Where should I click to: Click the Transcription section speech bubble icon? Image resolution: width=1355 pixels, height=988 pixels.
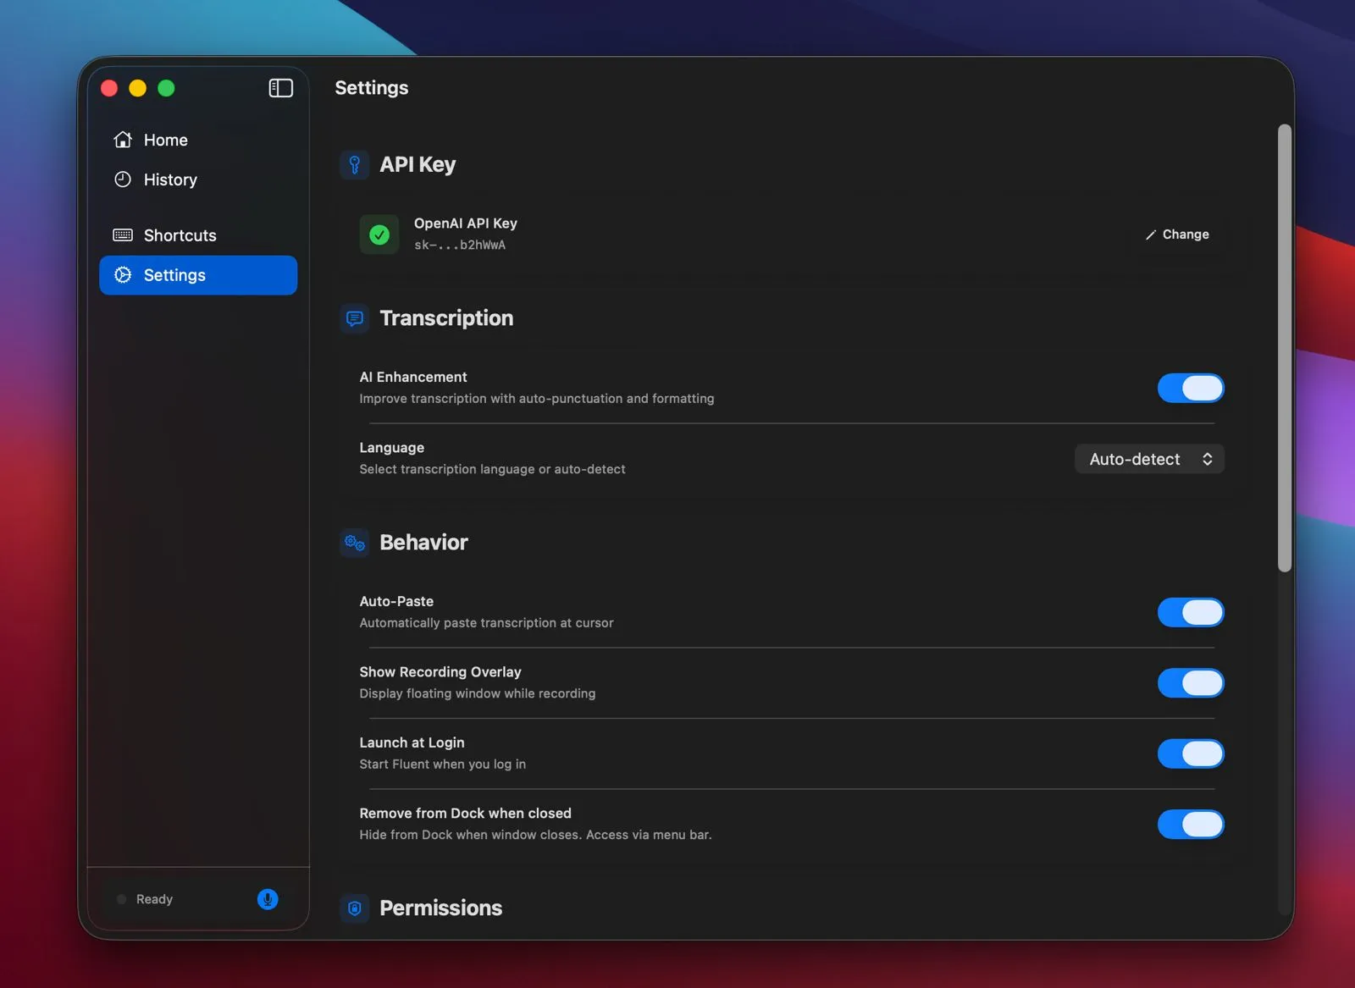coord(355,318)
